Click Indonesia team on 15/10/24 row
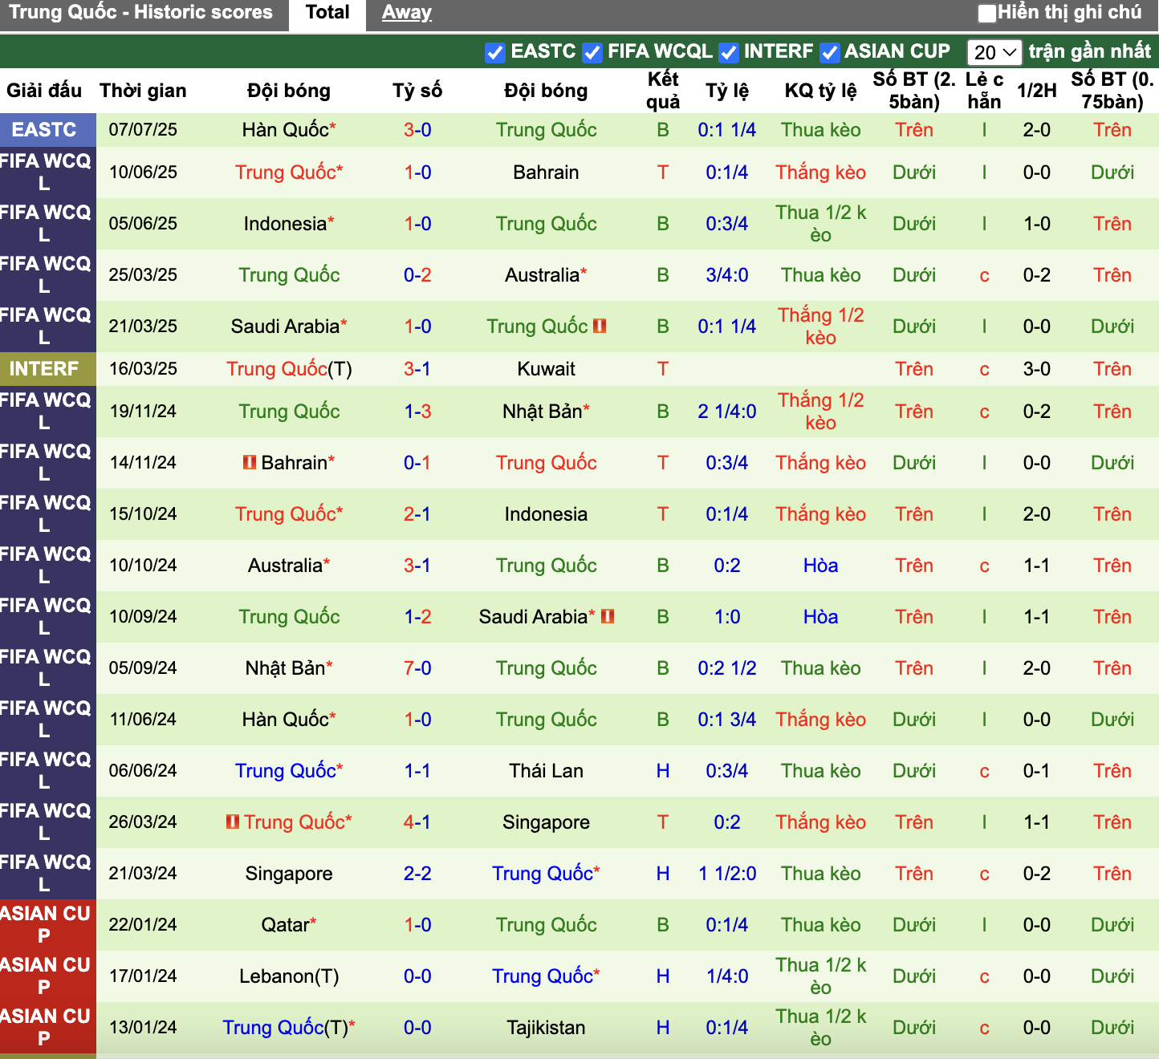Screen dimensions: 1159x1059 546,514
